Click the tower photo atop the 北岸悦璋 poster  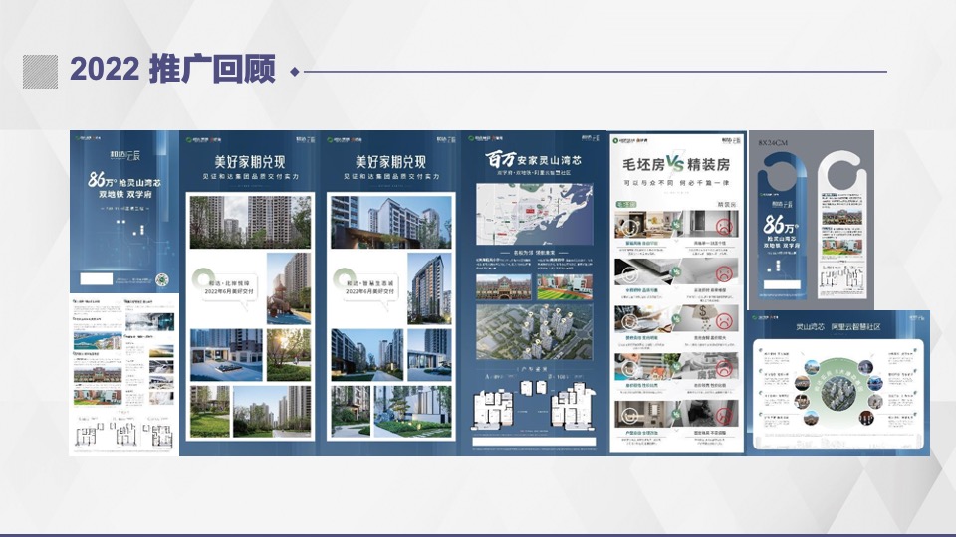(250, 222)
